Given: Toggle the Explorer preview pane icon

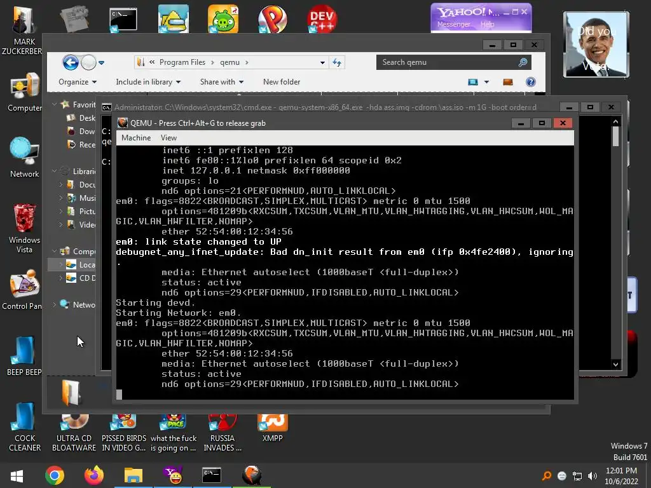Looking at the screenshot, I should tap(508, 82).
